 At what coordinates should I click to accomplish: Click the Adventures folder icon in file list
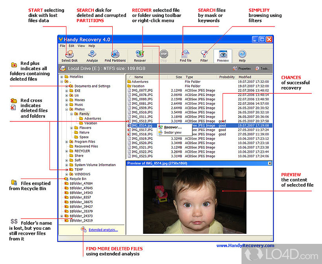[x=129, y=82]
